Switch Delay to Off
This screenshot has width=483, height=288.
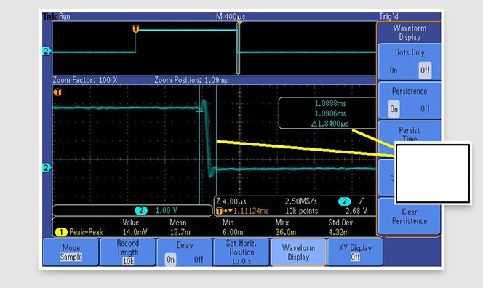199,260
